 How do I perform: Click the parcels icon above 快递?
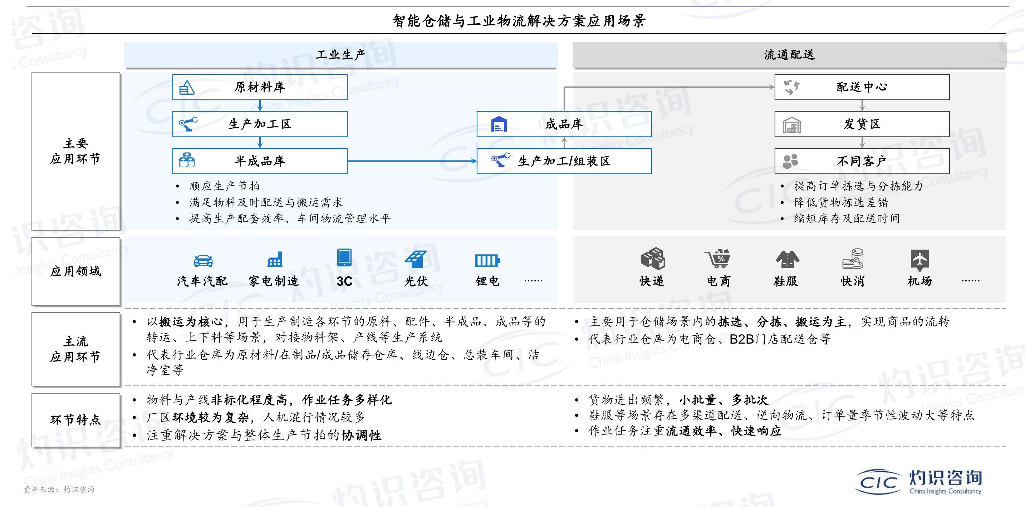click(653, 259)
